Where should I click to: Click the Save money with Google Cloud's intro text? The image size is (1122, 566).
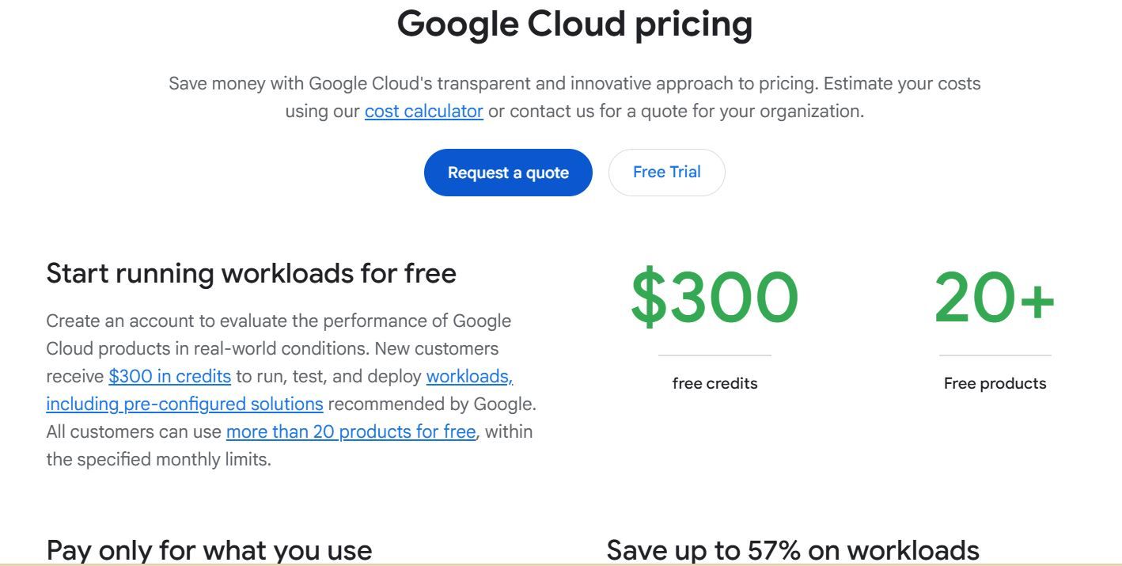(x=574, y=84)
